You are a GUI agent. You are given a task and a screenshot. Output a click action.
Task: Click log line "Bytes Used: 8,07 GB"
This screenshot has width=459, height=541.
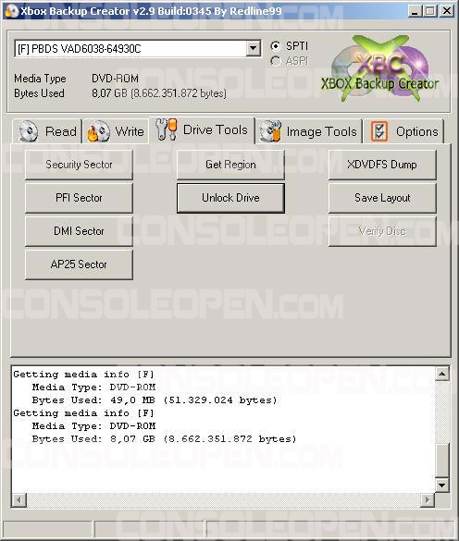(164, 439)
